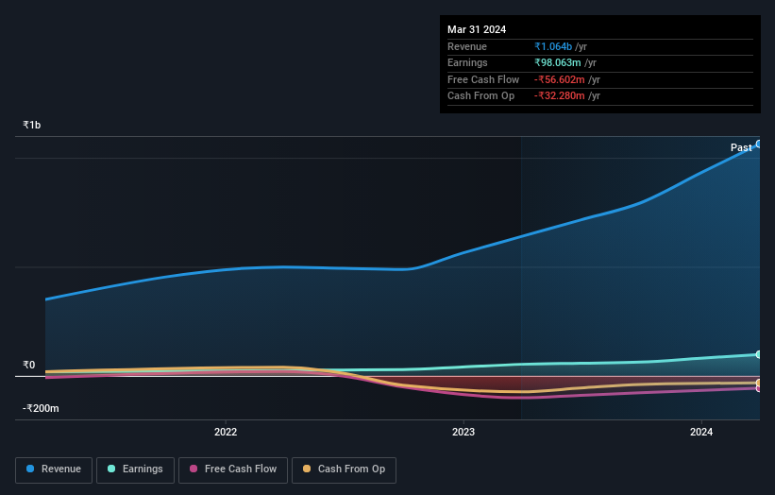
Task: Toggle the Earnings legend series
Action: coord(135,469)
